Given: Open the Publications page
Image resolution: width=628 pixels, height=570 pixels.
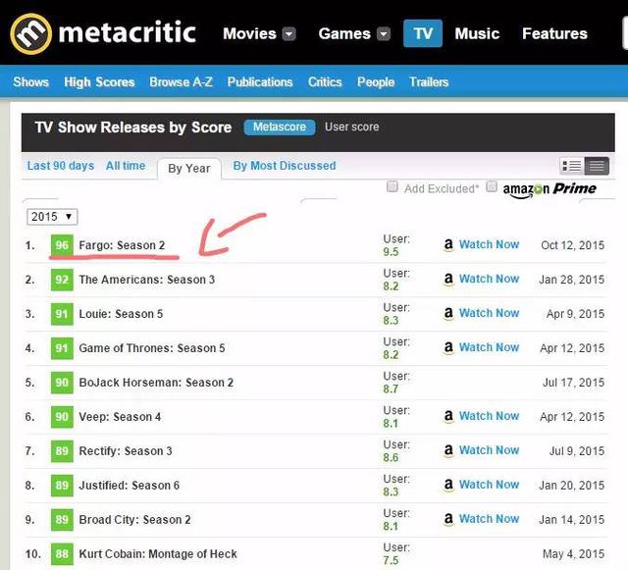Looking at the screenshot, I should pyautogui.click(x=260, y=82).
